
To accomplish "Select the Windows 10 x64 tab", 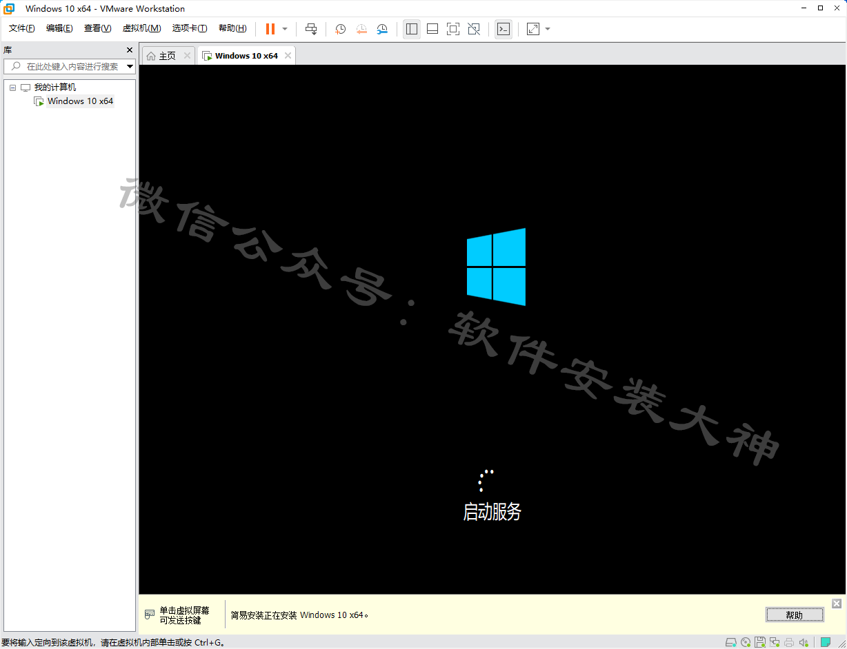I will [246, 56].
